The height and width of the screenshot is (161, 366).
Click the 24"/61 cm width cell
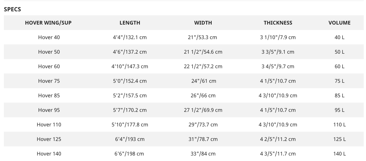point(203,81)
